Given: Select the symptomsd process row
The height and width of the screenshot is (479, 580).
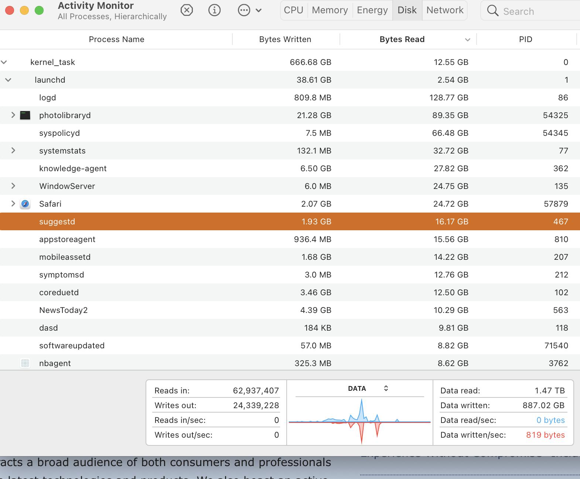Looking at the screenshot, I should tap(290, 275).
